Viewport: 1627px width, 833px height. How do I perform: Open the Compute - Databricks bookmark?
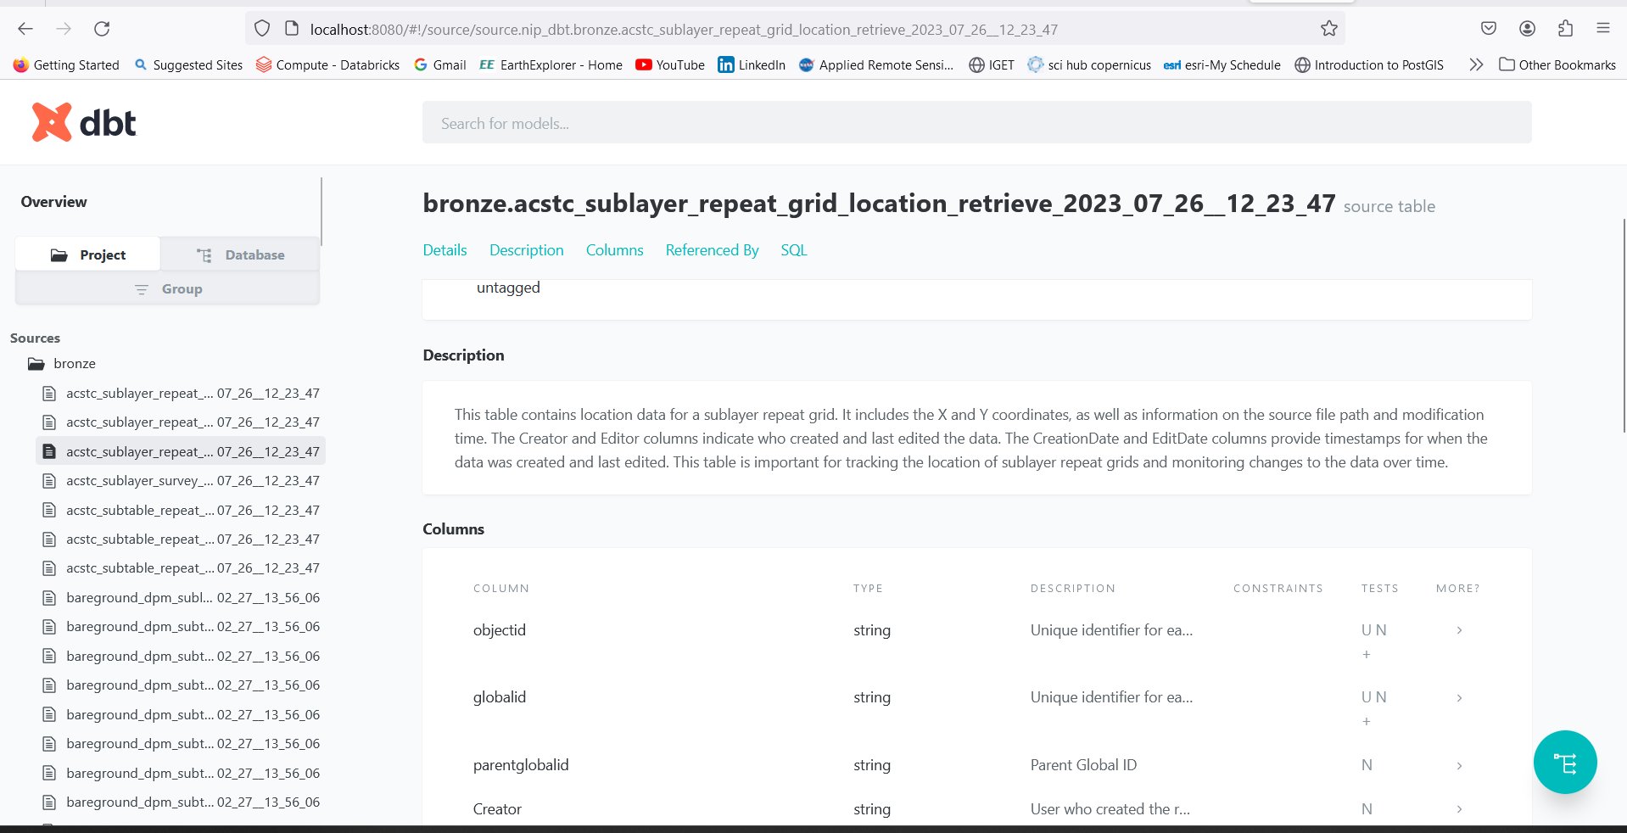coord(327,64)
